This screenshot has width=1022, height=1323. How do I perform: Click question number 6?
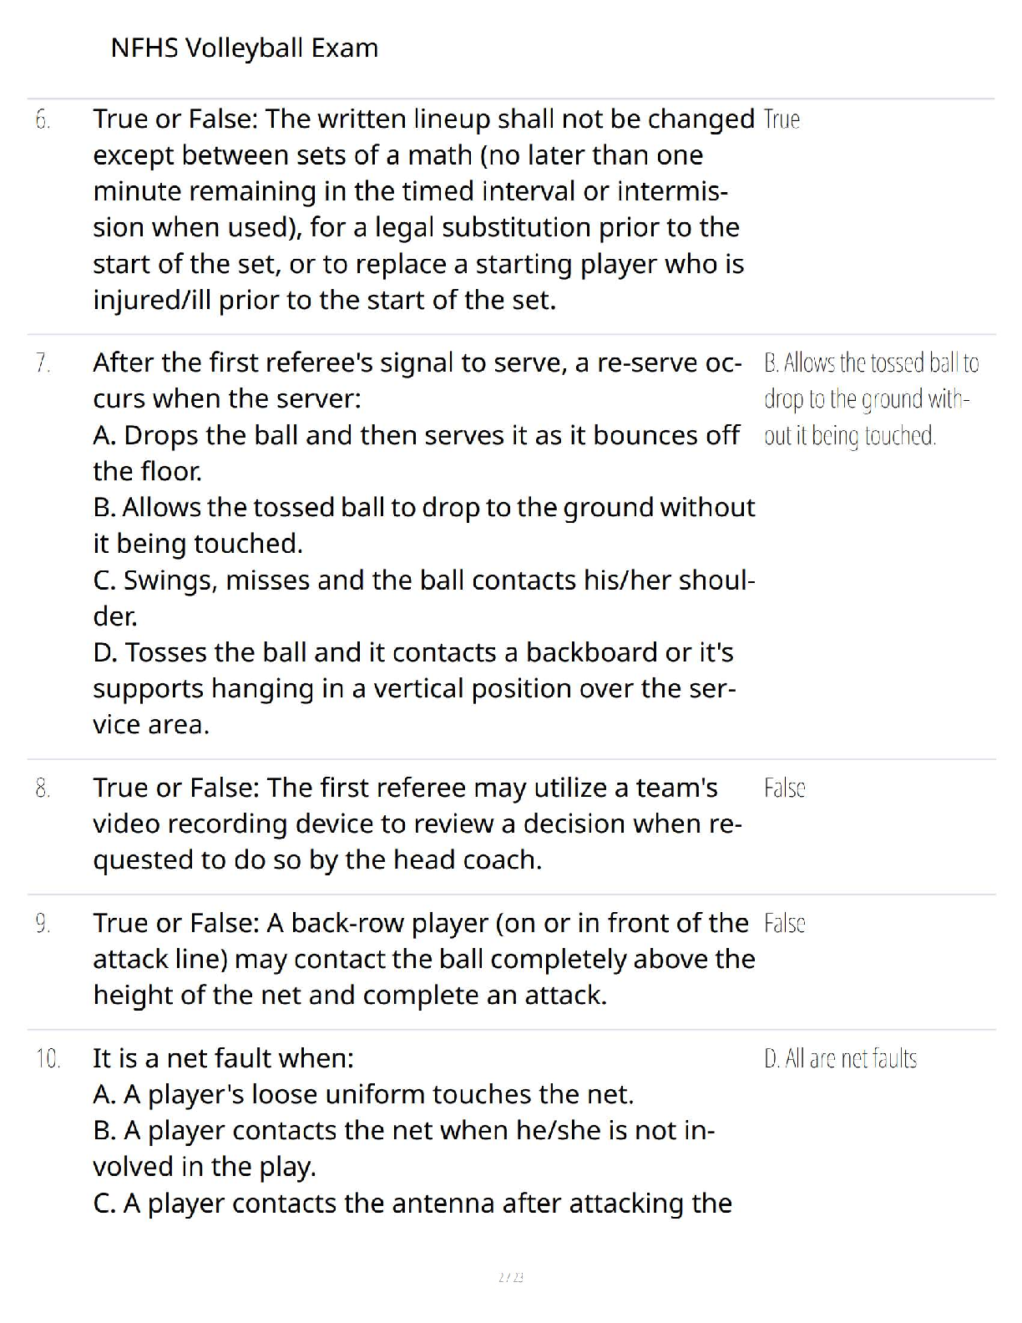pyautogui.click(x=43, y=120)
